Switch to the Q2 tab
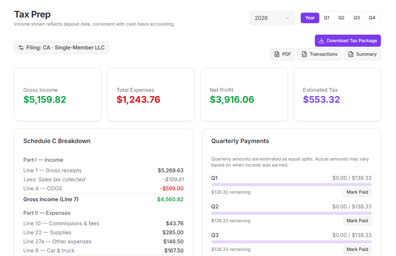 pos(341,17)
